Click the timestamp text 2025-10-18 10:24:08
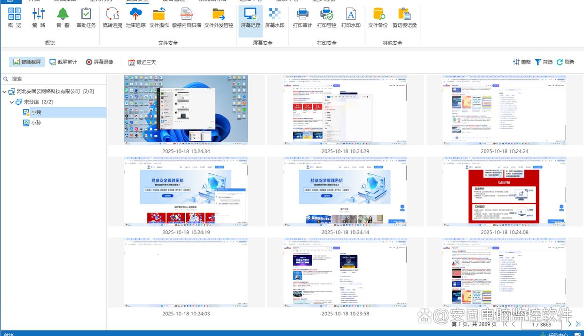This screenshot has width=584, height=336. coord(504,232)
